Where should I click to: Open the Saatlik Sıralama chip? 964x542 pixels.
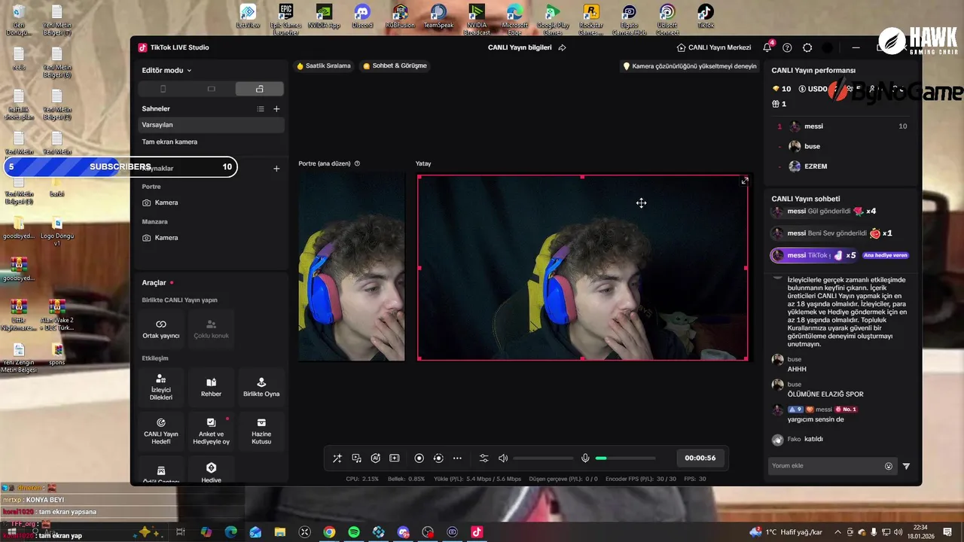click(x=324, y=65)
